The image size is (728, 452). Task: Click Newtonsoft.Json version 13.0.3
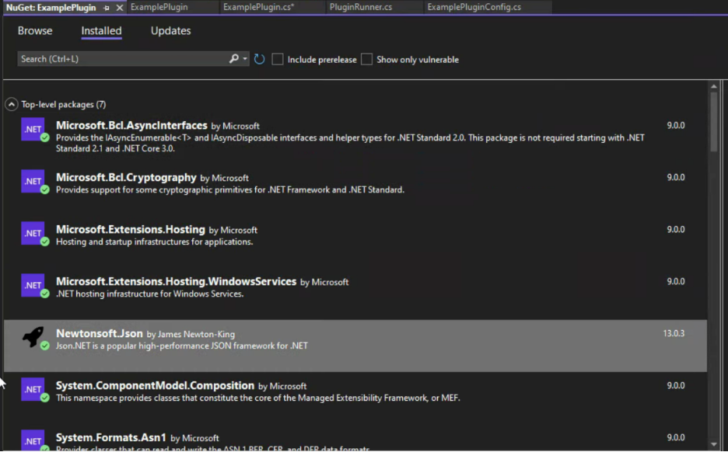pyautogui.click(x=674, y=333)
